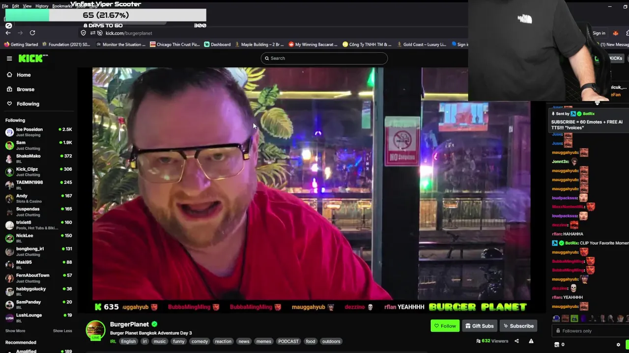Image resolution: width=629 pixels, height=353 pixels.
Task: Select the English tag
Action: point(128,341)
